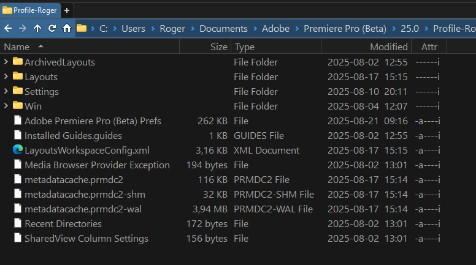This screenshot has height=265, width=476.
Task: Open the chevron dropdown after Adobe
Action: (297, 29)
